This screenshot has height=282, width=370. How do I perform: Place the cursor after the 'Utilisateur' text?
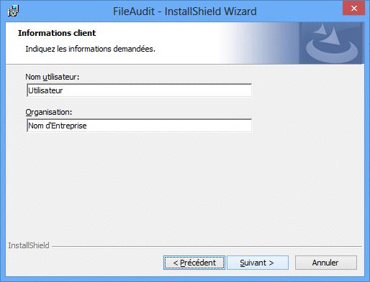click(63, 90)
